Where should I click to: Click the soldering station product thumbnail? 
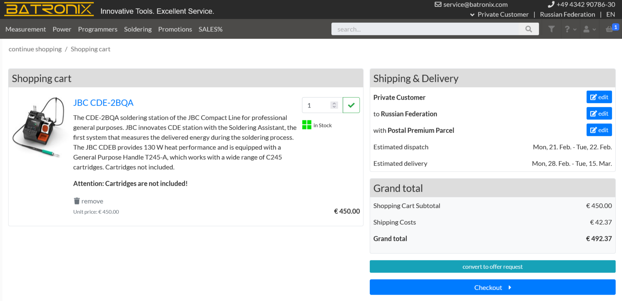click(39, 127)
